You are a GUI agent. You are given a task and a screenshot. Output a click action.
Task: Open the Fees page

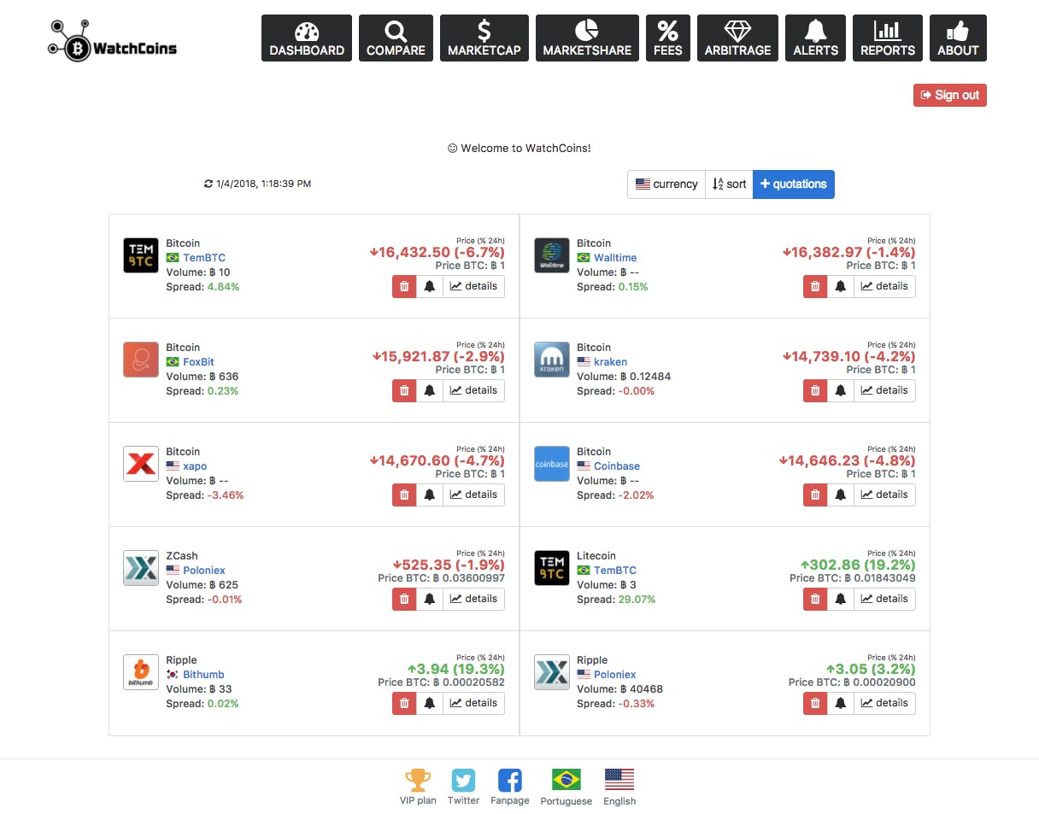pyautogui.click(x=668, y=38)
